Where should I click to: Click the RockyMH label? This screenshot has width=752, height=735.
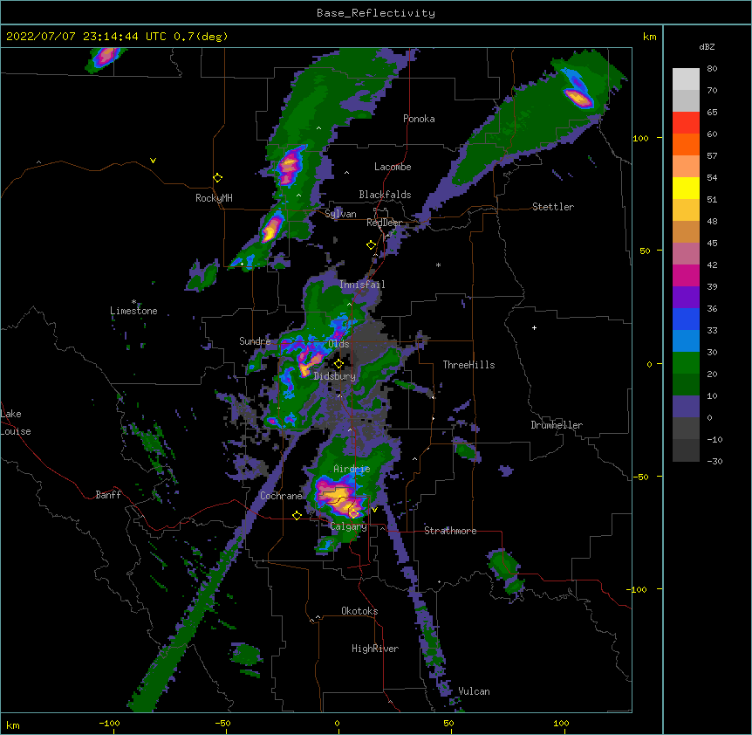click(x=214, y=198)
